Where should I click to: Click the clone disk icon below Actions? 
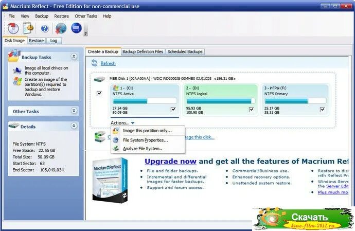point(100,136)
